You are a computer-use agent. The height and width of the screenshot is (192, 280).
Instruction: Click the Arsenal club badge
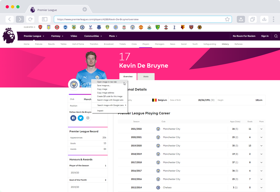[x=40, y=27]
